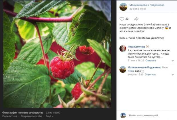The image size is (177, 120).
Task: Open Молжаниново и Подрезково community title
Action: click(147, 5)
